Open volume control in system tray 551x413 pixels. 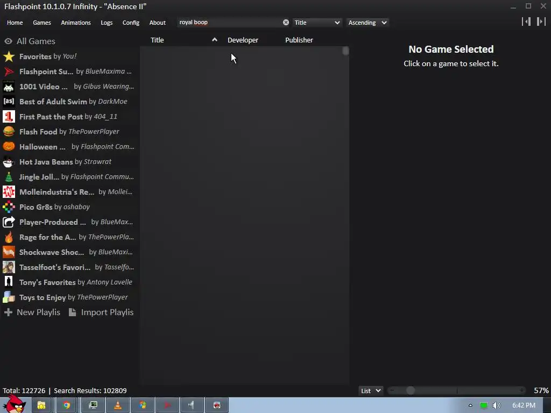click(497, 405)
